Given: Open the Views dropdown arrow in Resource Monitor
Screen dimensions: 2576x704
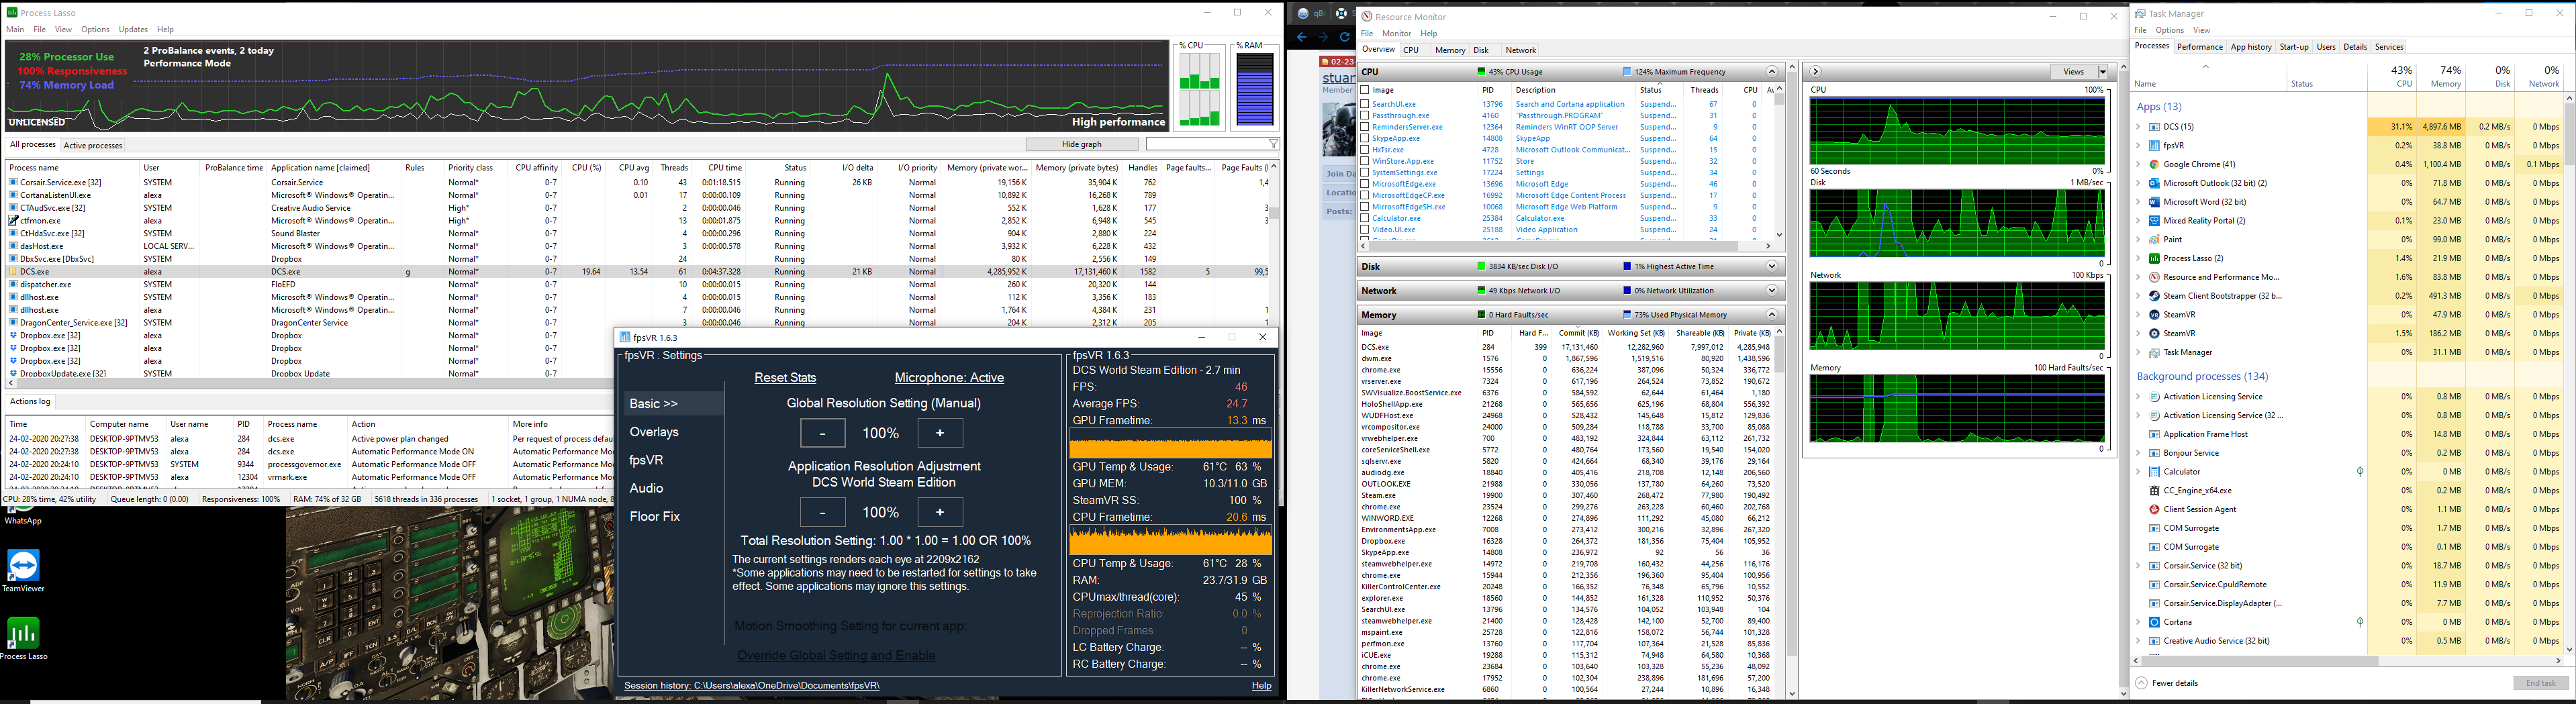Looking at the screenshot, I should tap(2102, 72).
